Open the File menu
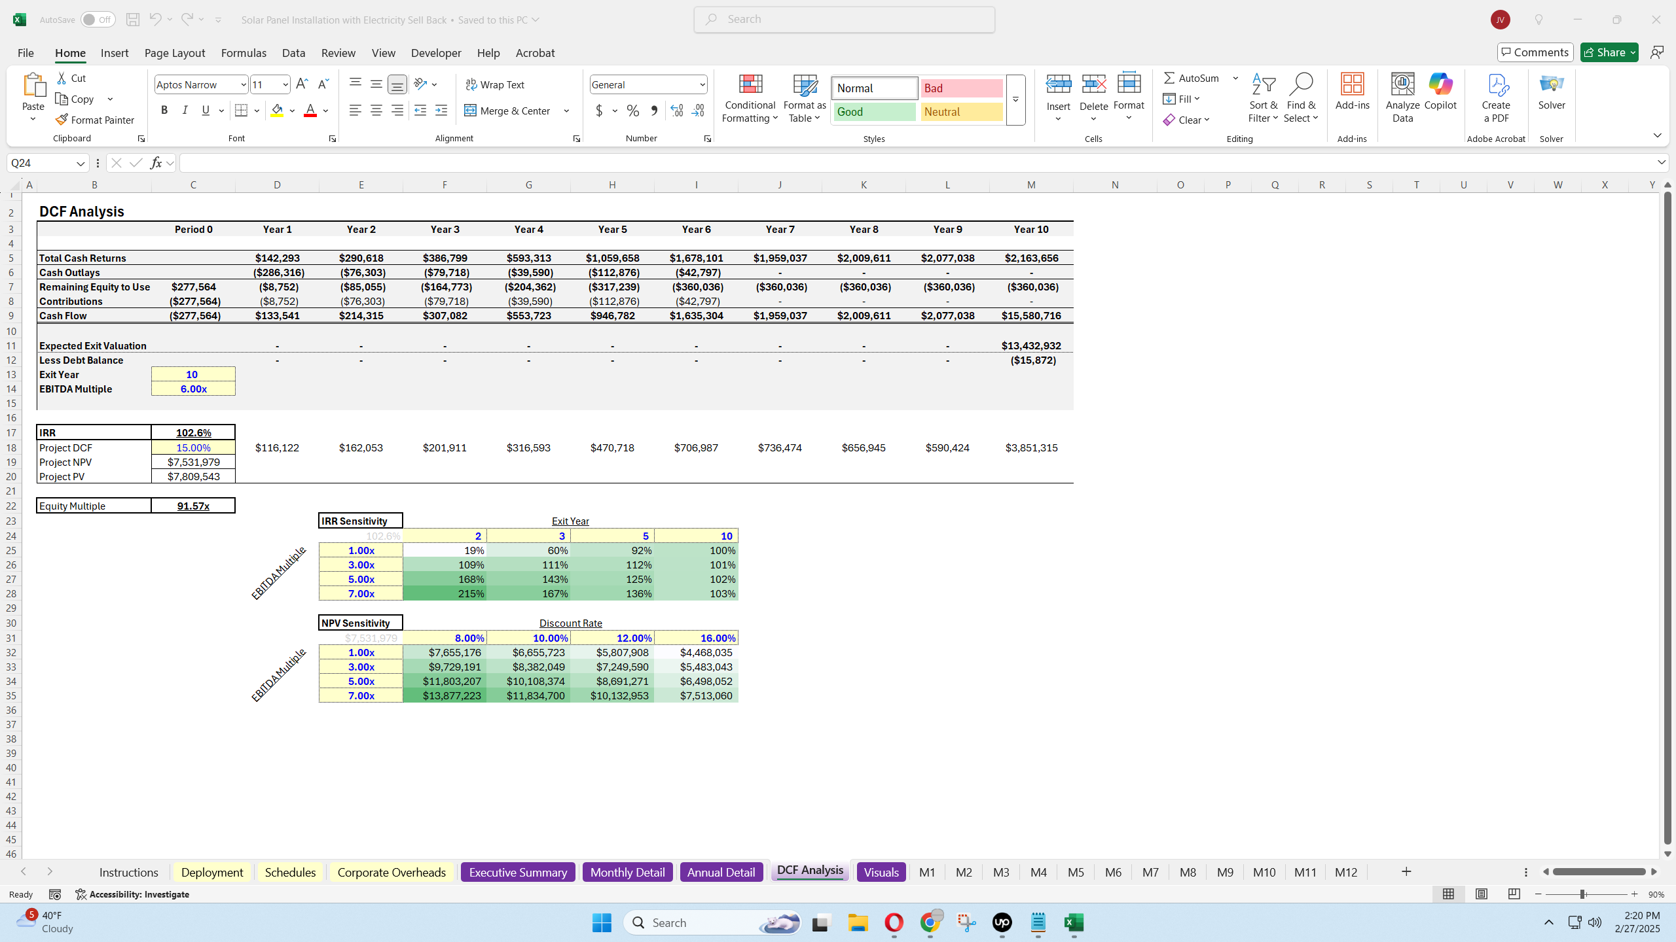1676x942 pixels. click(x=26, y=53)
